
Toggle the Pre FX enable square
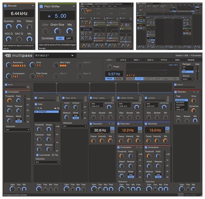6,85
